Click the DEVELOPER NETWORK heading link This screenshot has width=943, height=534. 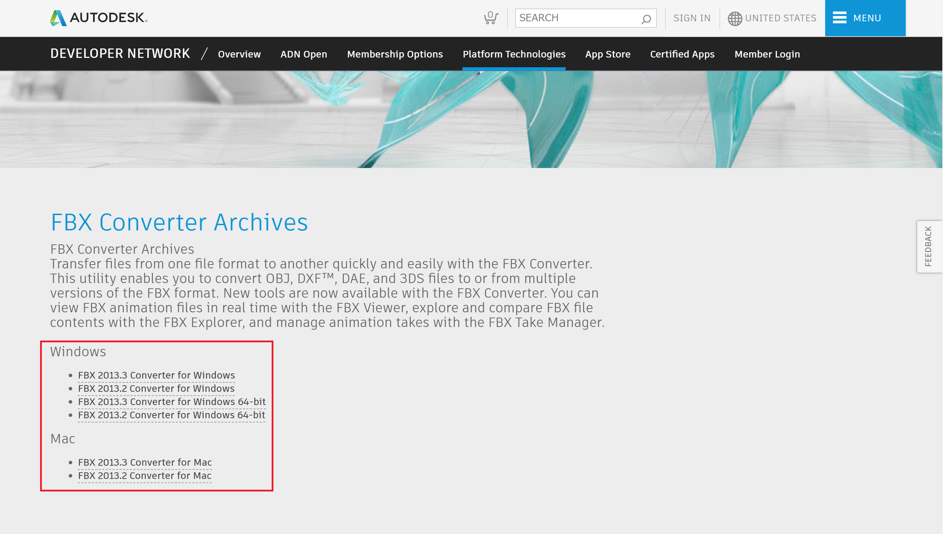pyautogui.click(x=120, y=54)
